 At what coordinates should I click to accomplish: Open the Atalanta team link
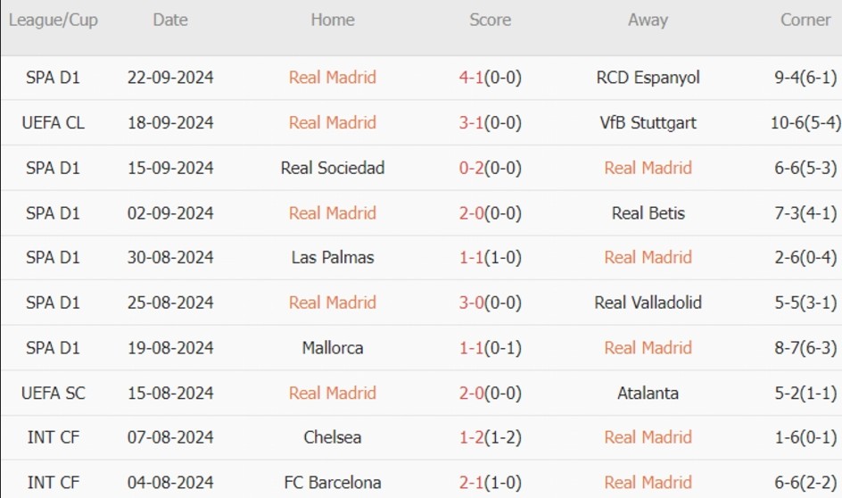click(x=648, y=393)
